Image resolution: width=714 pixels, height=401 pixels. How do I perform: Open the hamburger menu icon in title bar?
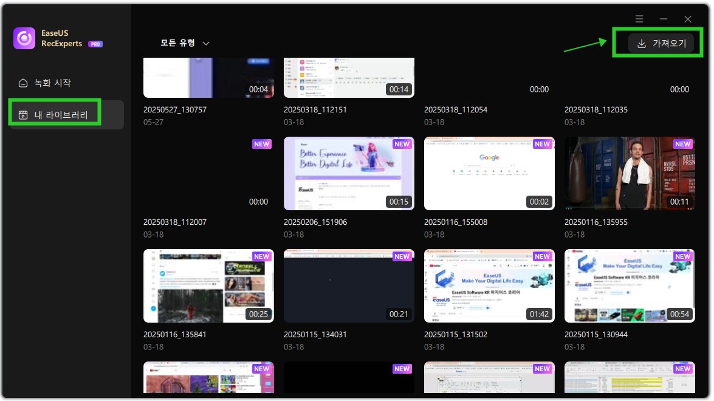[639, 19]
